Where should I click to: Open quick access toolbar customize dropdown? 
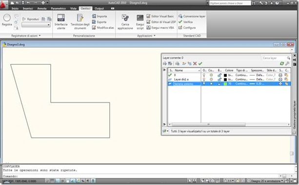[x=47, y=2]
